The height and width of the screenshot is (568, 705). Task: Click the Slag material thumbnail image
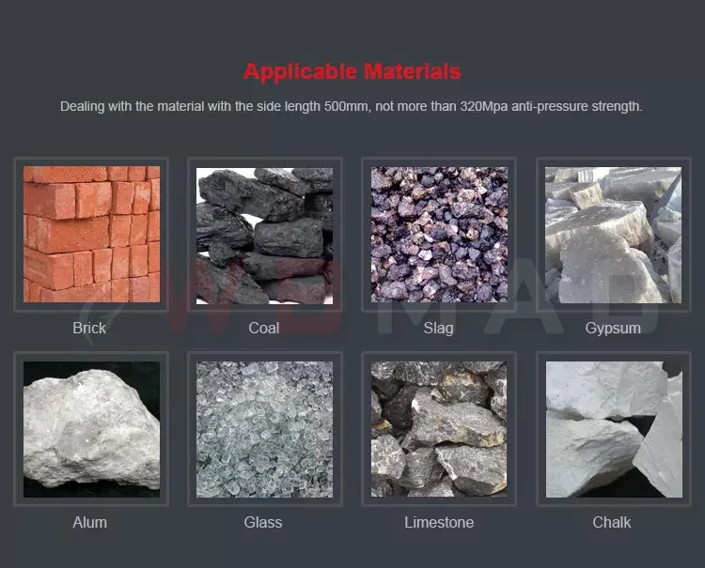coord(439,235)
